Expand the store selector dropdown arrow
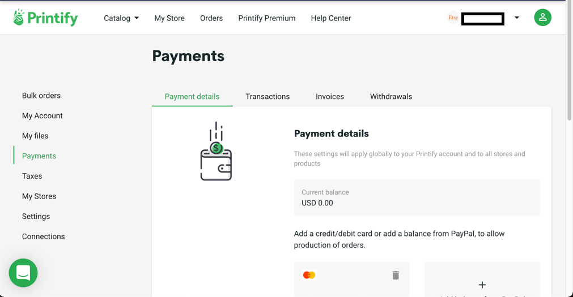Screen dimensions: 573x297 [517, 18]
